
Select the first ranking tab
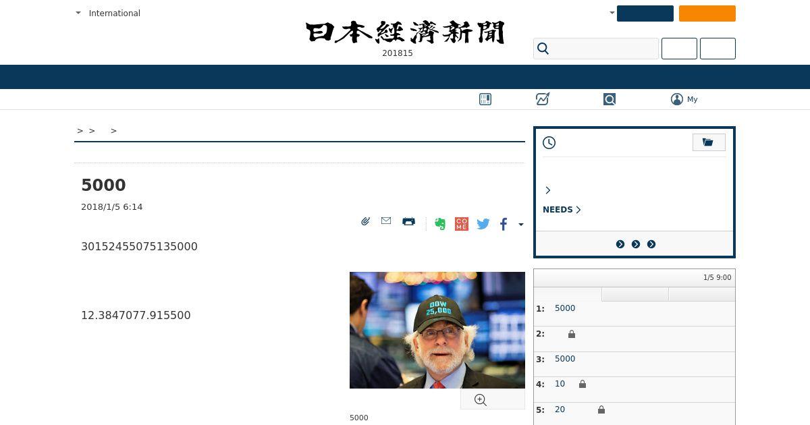coord(568,294)
